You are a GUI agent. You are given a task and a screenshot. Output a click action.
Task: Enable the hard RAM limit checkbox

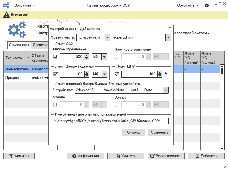117,57
